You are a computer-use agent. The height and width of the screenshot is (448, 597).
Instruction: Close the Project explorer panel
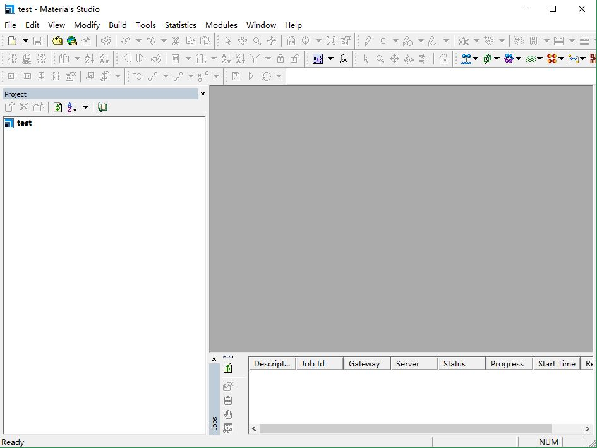203,94
